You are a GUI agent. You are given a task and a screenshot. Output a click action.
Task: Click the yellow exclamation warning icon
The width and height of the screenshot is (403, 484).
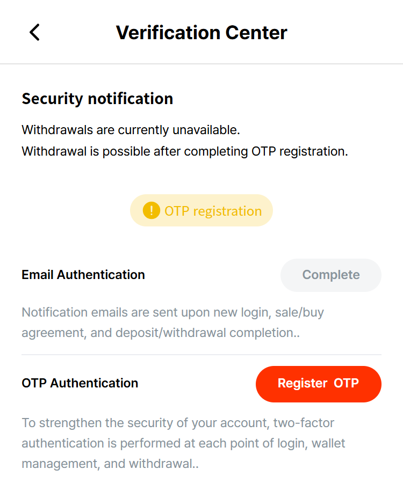tap(152, 210)
